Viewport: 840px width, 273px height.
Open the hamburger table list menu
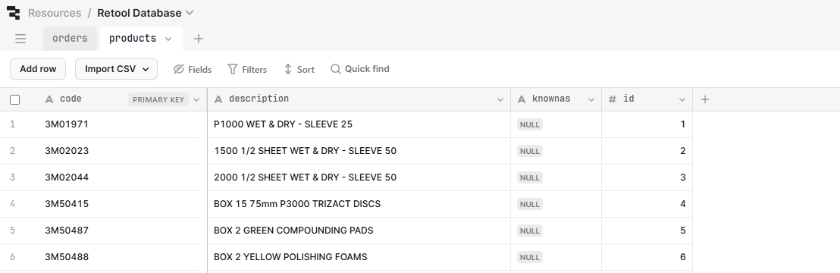point(21,39)
